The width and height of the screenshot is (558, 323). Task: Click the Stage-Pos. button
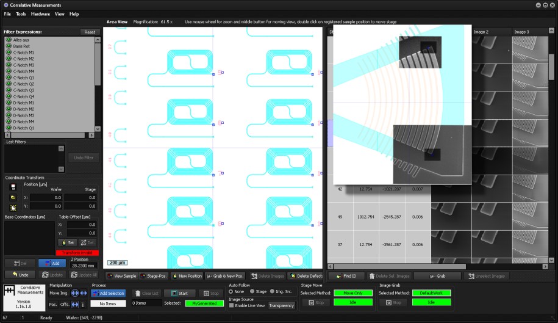click(154, 275)
